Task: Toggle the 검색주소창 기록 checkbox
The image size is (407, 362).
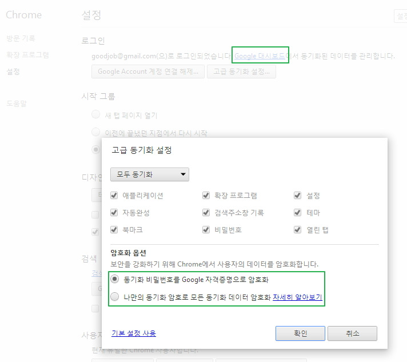Action: click(206, 213)
